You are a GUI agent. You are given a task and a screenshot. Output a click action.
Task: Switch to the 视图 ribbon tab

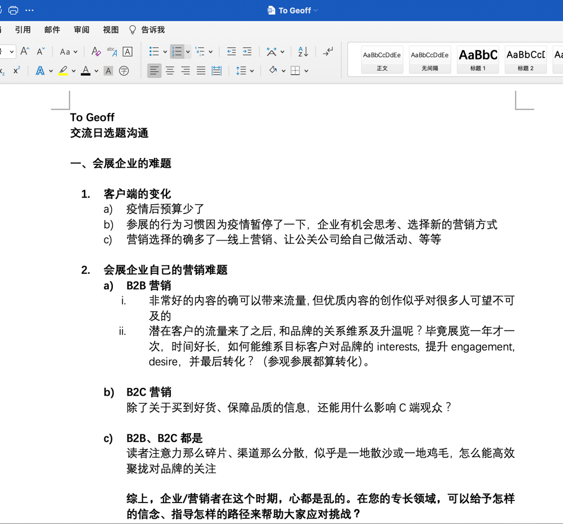(111, 30)
